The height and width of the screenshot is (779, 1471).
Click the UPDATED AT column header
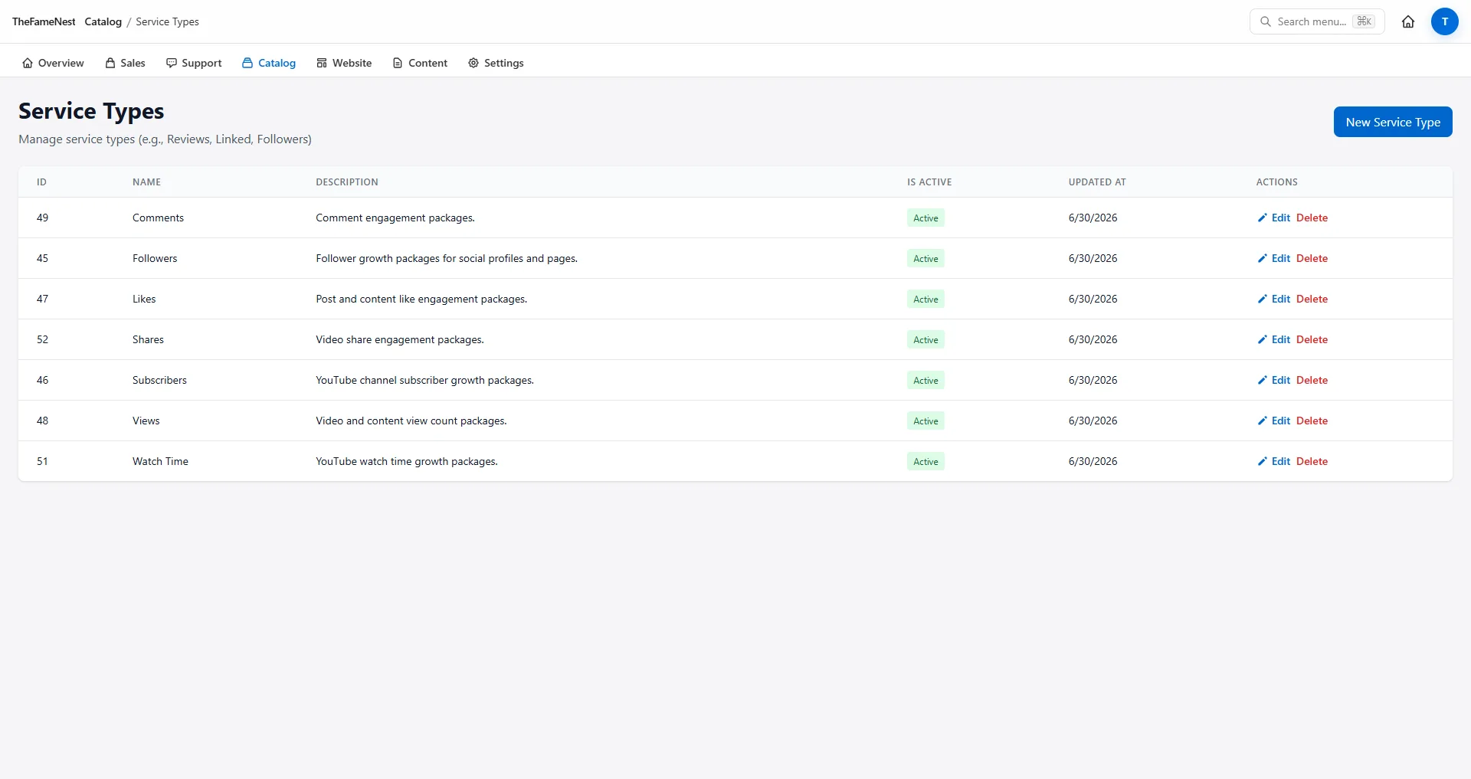coord(1097,182)
